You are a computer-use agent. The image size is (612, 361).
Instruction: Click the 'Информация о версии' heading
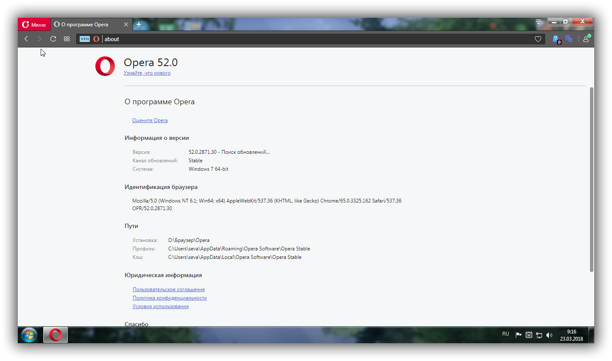(157, 138)
